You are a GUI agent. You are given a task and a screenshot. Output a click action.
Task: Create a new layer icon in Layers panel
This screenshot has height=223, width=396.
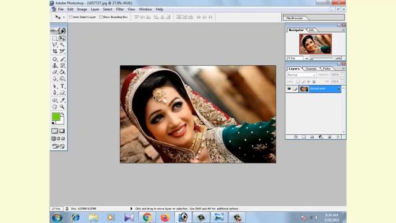[329, 137]
